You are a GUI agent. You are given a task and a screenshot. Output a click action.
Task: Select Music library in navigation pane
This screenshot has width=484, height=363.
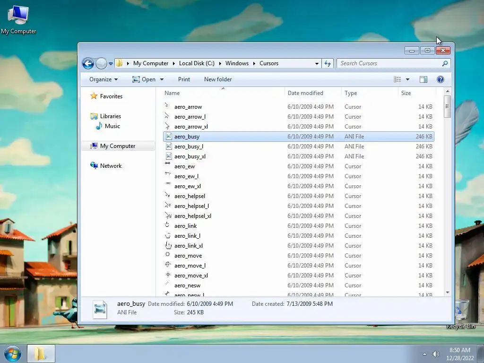click(112, 126)
